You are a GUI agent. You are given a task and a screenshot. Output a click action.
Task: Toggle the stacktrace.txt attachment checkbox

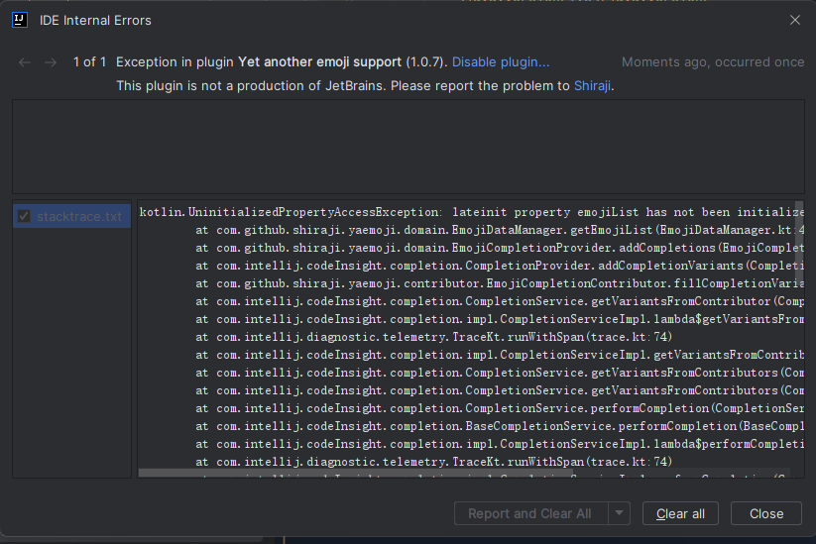click(25, 216)
